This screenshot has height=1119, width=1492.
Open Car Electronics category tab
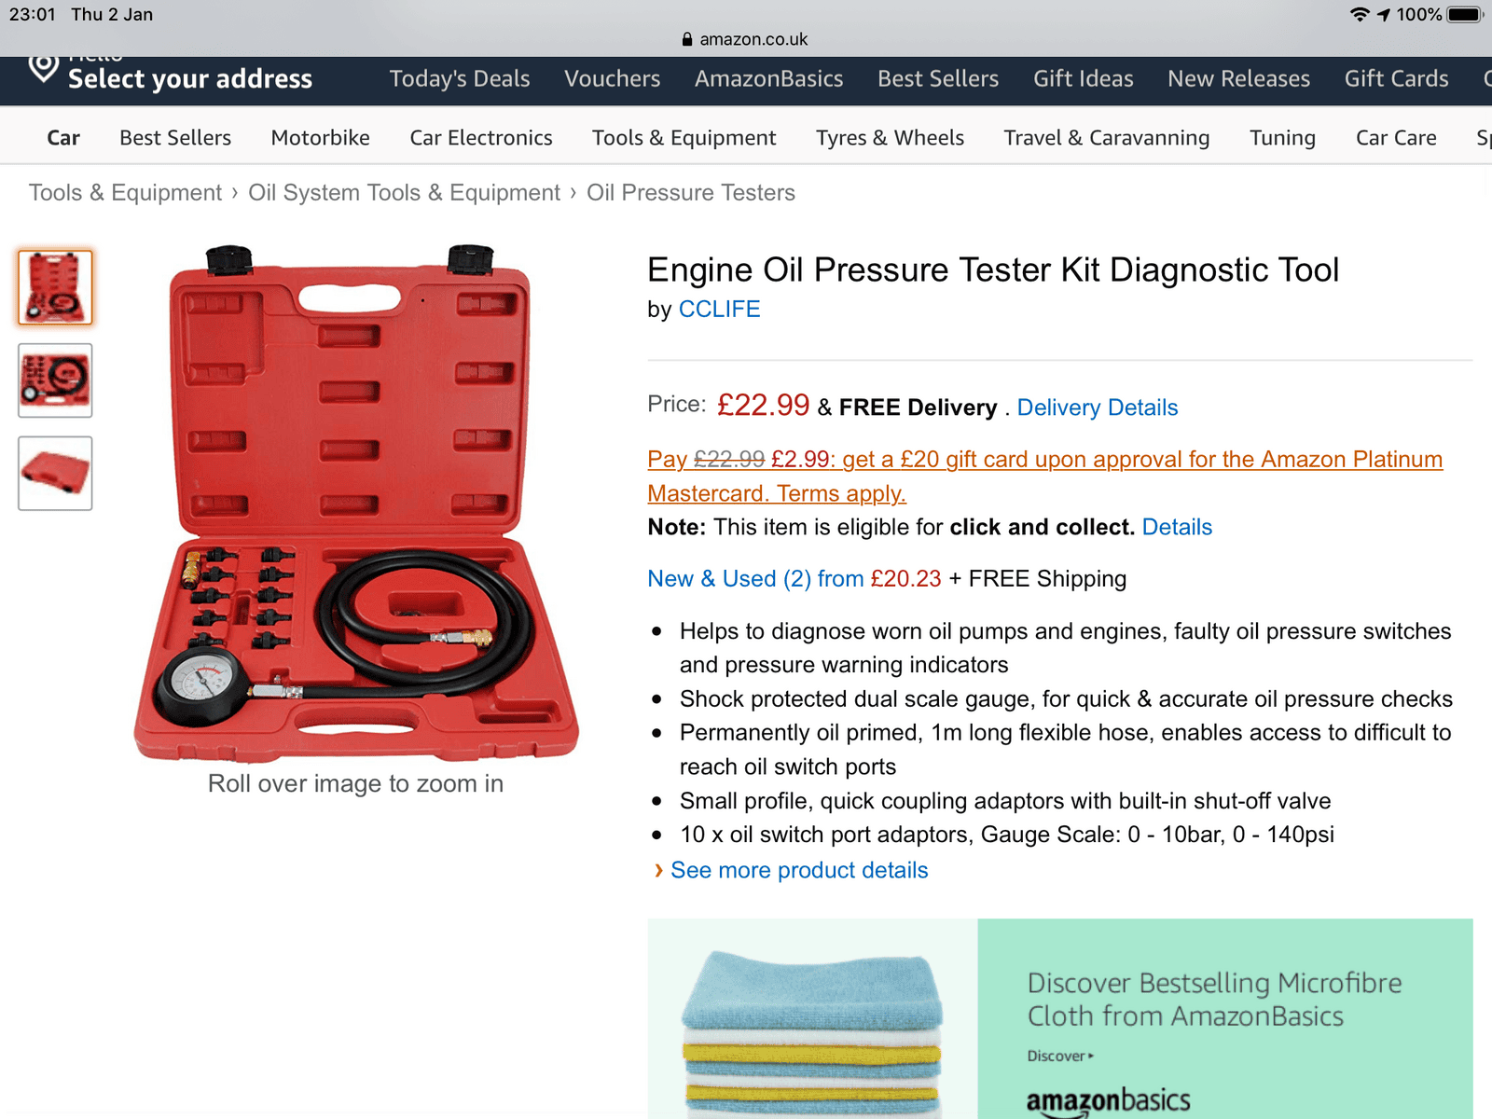pyautogui.click(x=481, y=138)
